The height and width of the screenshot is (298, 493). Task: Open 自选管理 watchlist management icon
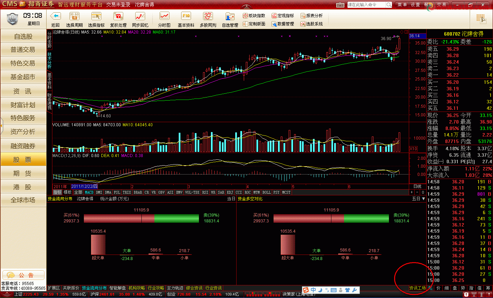pos(230,16)
